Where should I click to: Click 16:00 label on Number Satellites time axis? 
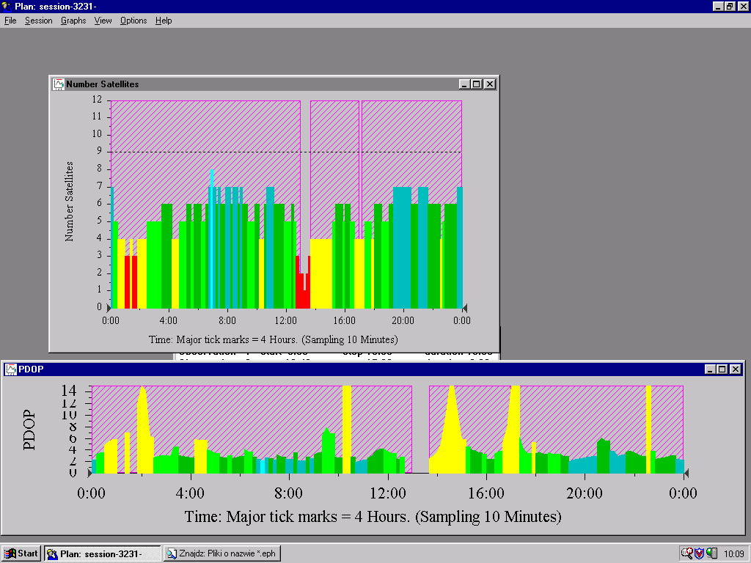point(345,321)
